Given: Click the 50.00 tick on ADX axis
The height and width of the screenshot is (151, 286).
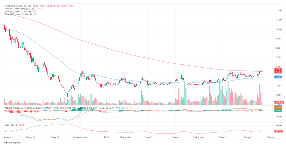Looking at the screenshot, I should pos(279,126).
